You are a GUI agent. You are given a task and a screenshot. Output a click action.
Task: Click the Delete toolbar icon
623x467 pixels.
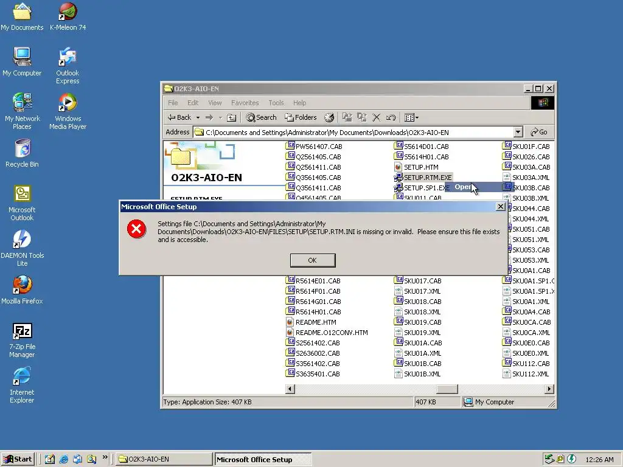376,117
